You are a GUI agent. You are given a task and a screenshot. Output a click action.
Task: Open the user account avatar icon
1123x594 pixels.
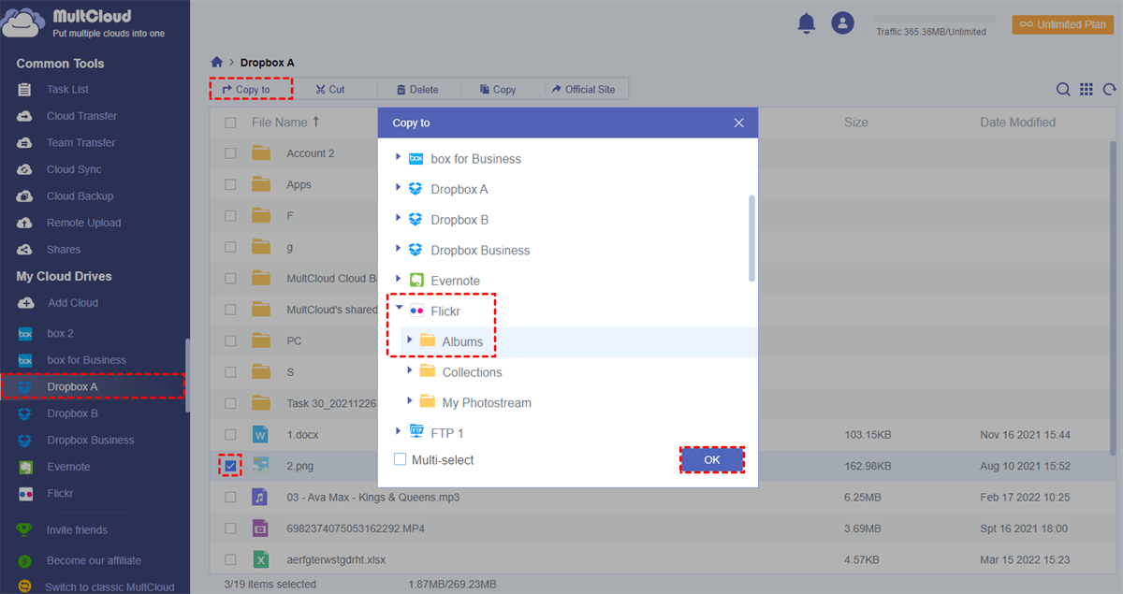tap(843, 23)
